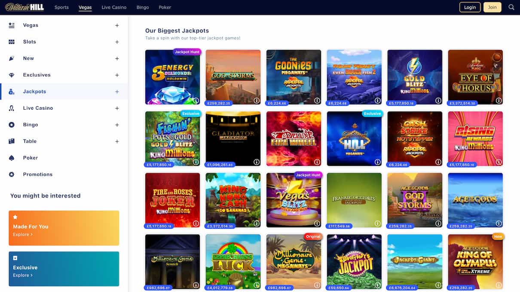This screenshot has width=520, height=292.
Task: Open info icon on Frankie Dettori's Jackpot
Action: (x=378, y=223)
